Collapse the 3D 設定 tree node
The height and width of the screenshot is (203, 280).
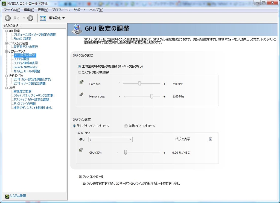coord(7,31)
